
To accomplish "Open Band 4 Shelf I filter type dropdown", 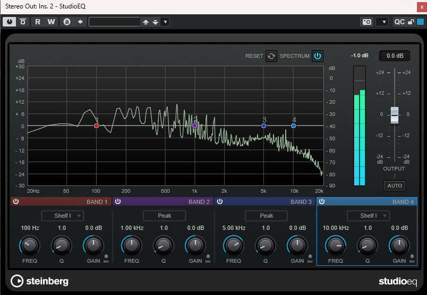I will tap(368, 216).
